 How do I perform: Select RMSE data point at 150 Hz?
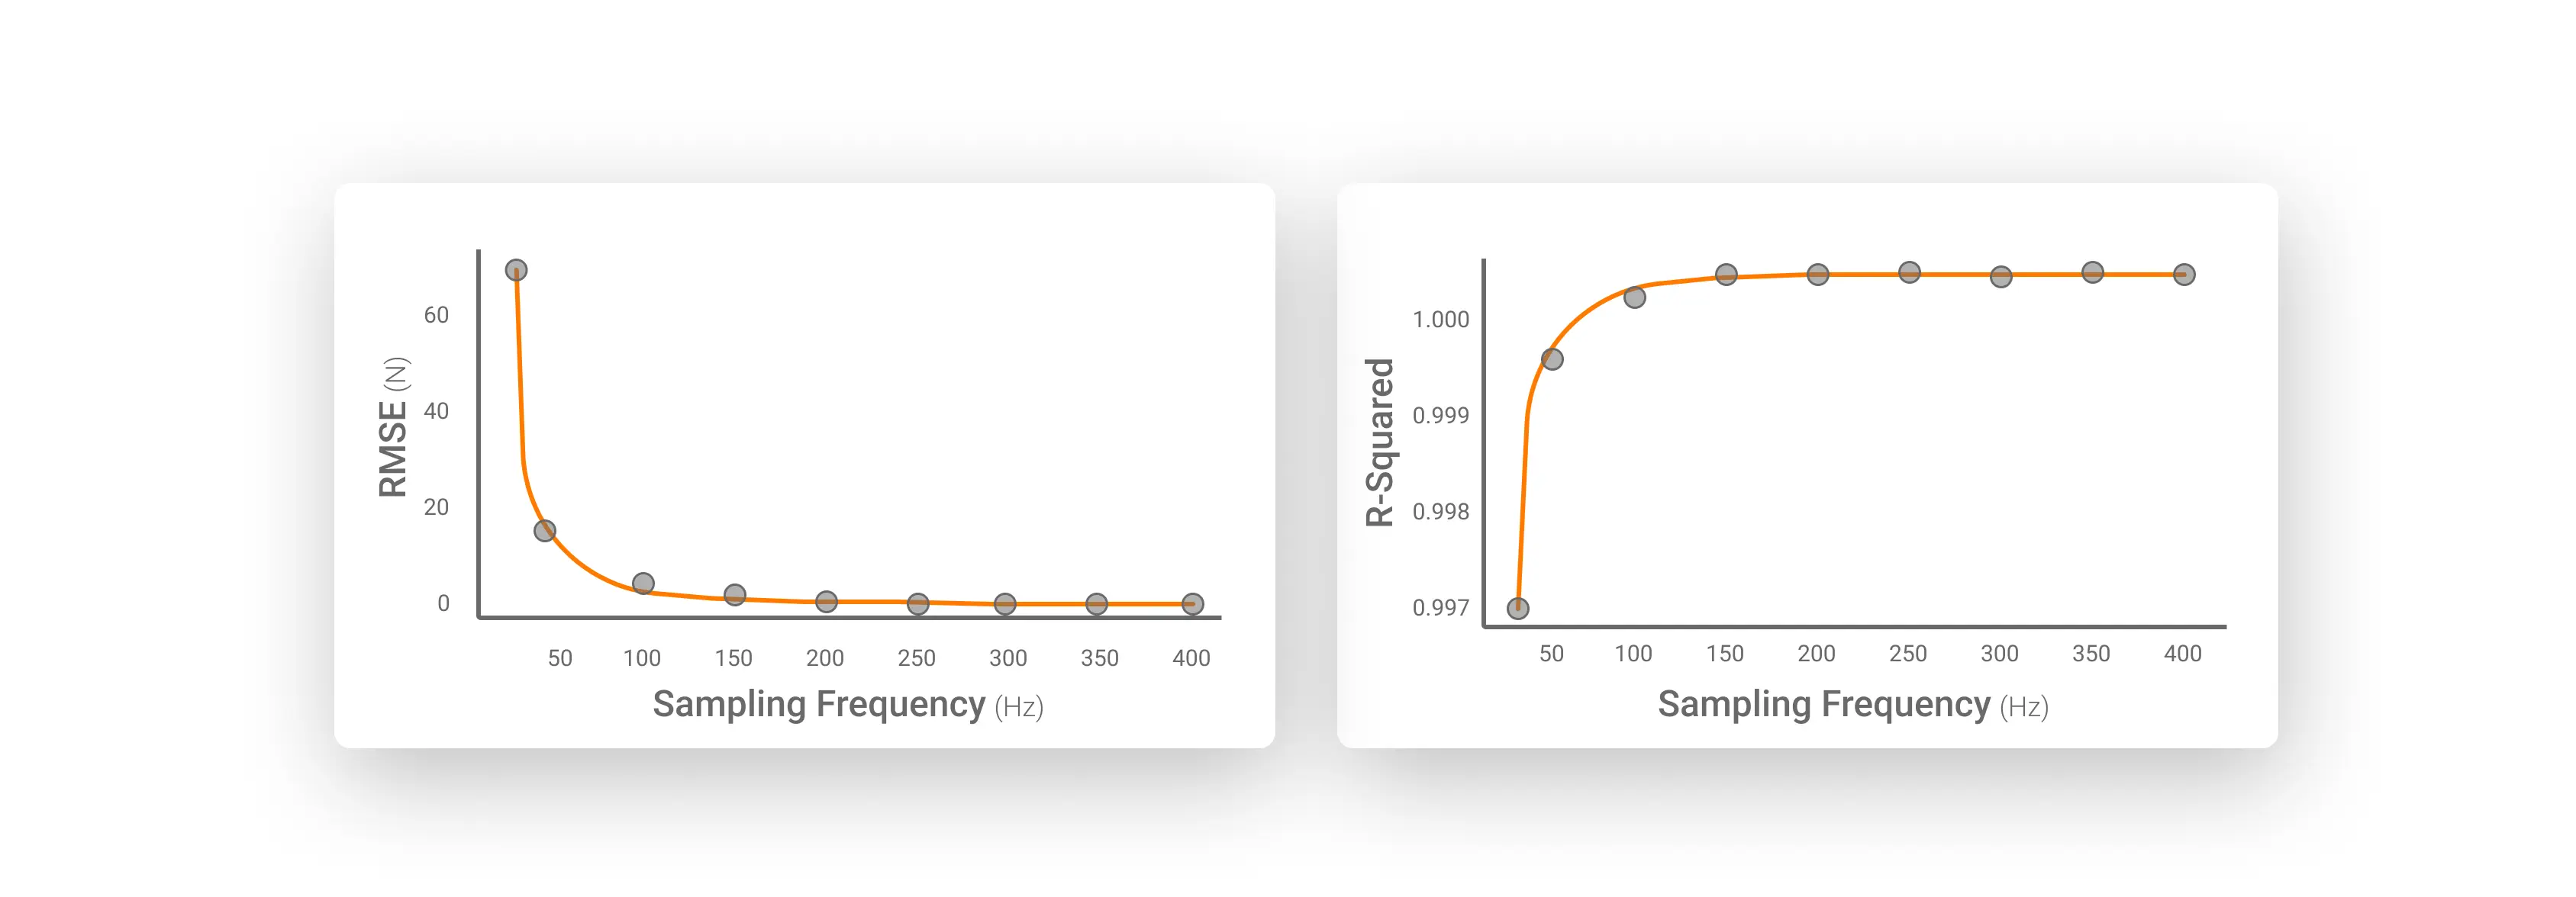point(735,594)
